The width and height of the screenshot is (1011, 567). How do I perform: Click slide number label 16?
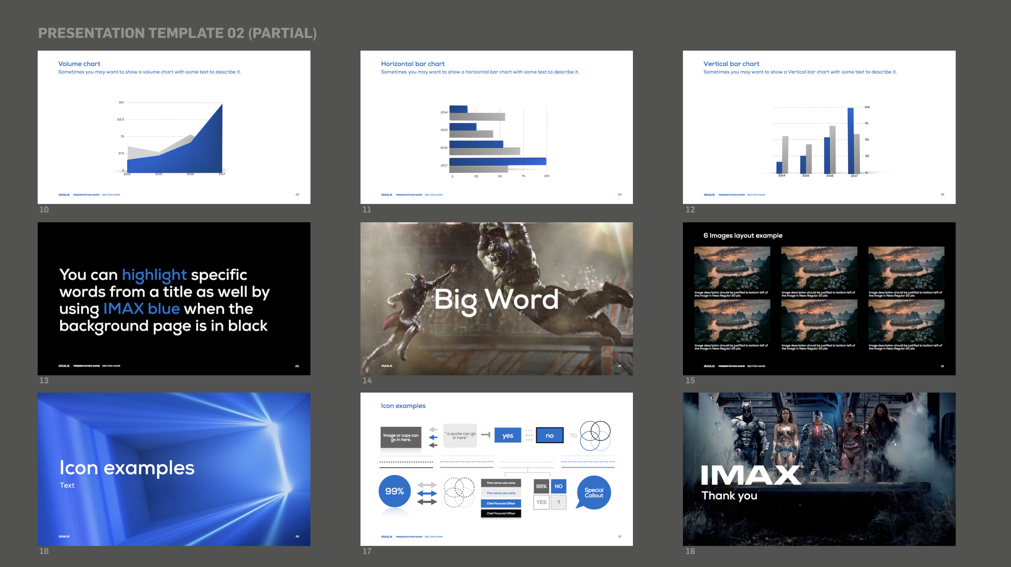tap(44, 551)
